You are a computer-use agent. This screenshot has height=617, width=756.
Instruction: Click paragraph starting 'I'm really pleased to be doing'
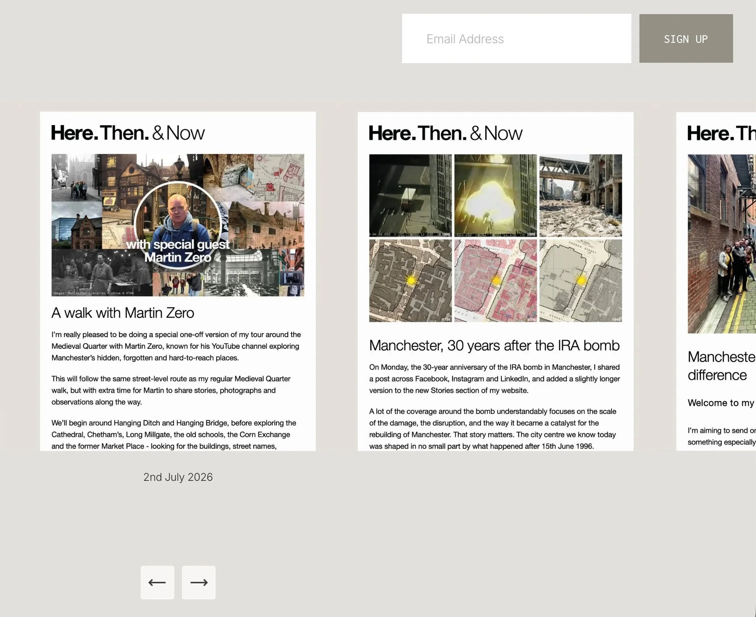click(176, 346)
